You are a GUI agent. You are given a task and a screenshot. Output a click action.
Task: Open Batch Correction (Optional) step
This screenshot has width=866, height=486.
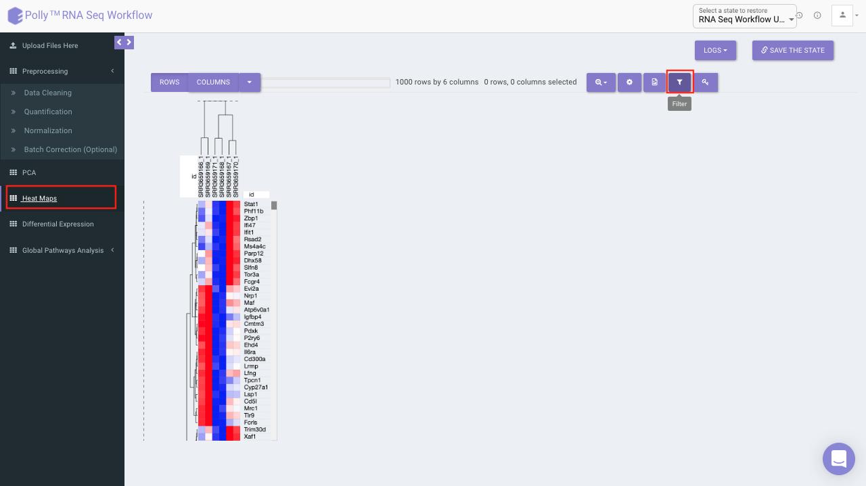pyautogui.click(x=70, y=149)
